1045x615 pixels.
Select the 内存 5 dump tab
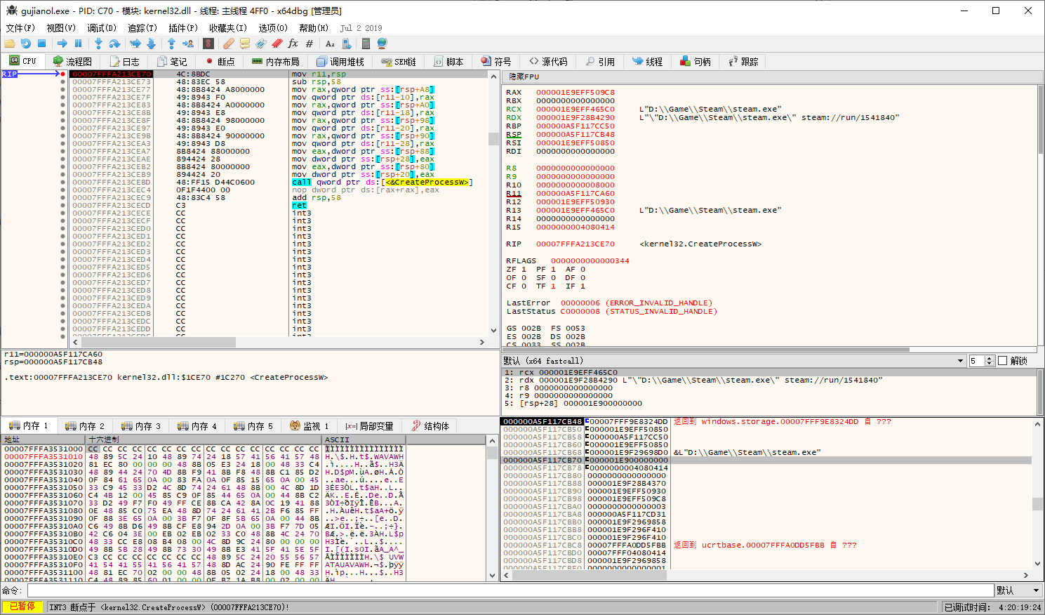[253, 425]
